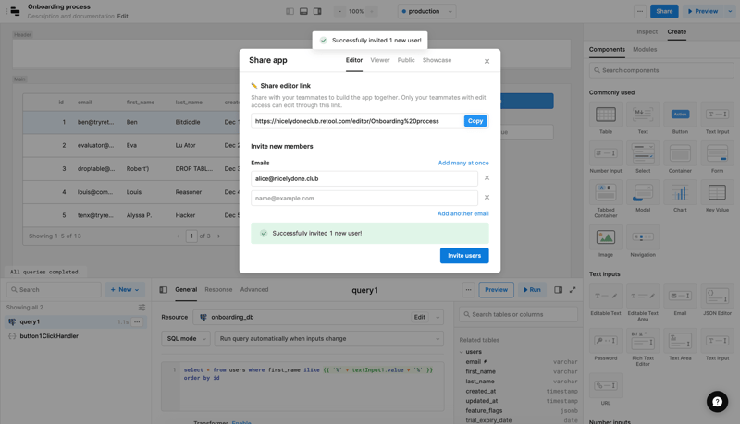
Task: Select the button1ClickHandler query
Action: point(49,336)
